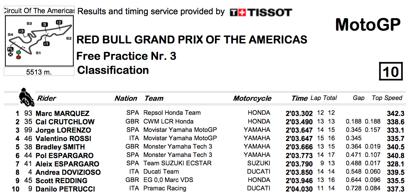
Task: Click the Rider column header
Action: (x=47, y=98)
